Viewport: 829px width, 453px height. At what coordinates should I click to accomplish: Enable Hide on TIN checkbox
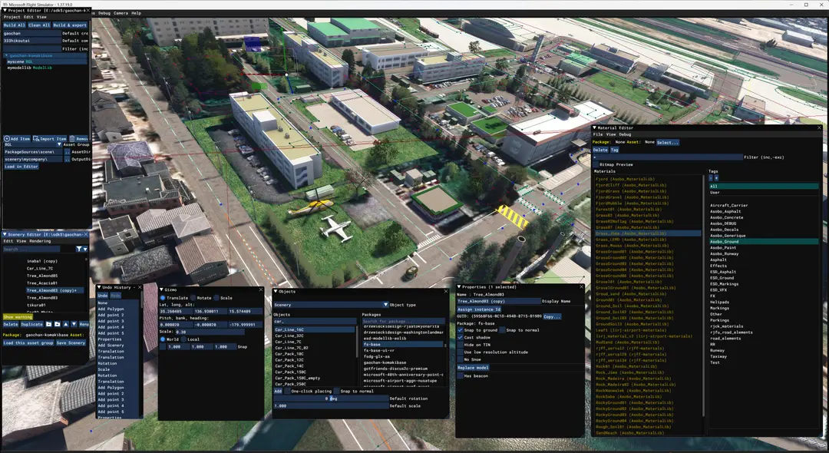pos(460,345)
